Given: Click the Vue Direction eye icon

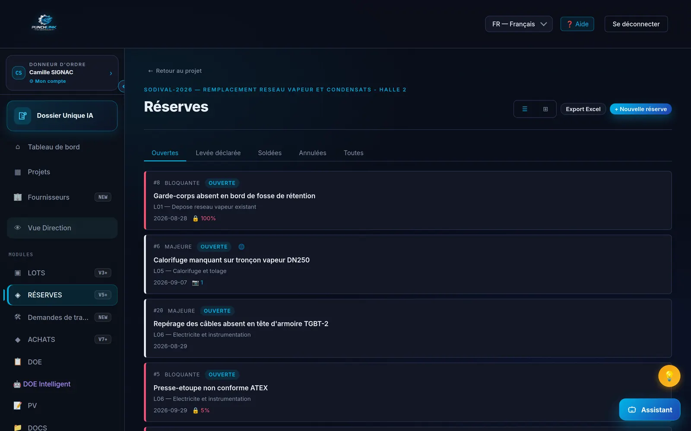Looking at the screenshot, I should 18,228.
